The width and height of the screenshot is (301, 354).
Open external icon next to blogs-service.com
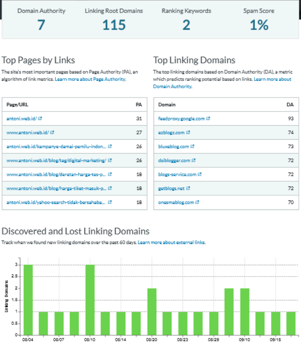coord(200,174)
